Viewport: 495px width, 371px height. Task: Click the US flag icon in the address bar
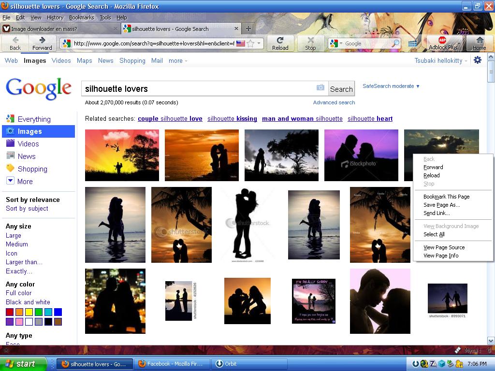[x=241, y=43]
